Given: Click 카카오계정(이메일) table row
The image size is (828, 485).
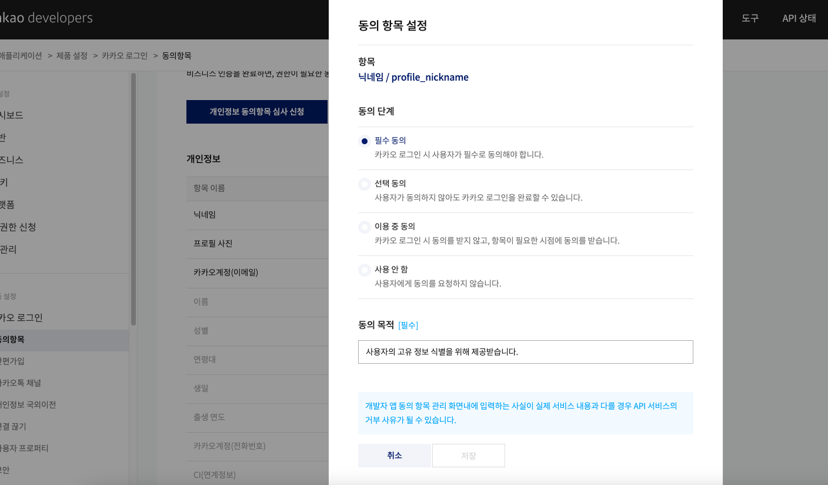Looking at the screenshot, I should click(x=258, y=273).
